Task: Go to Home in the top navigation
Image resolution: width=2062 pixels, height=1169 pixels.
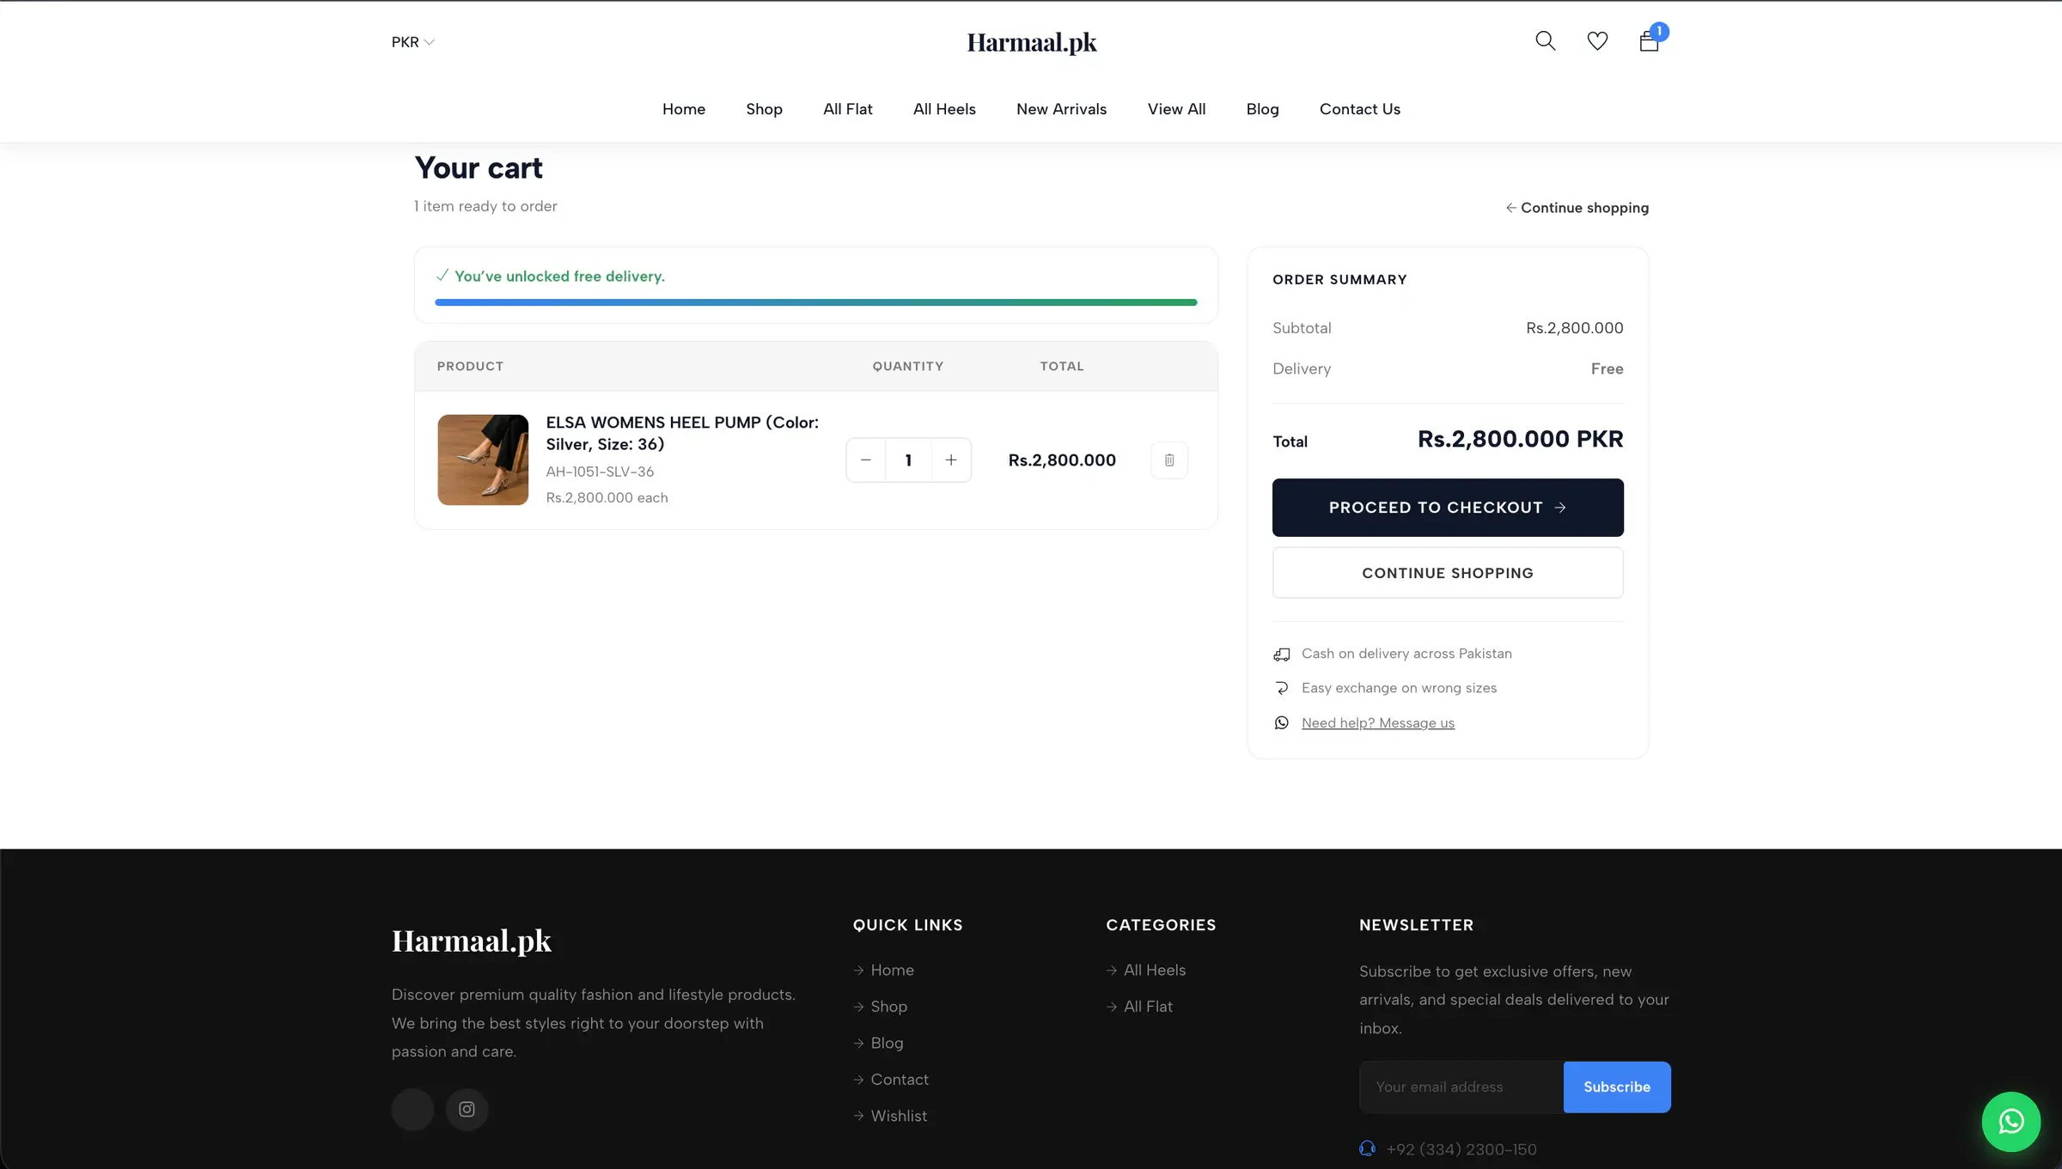Action: [x=684, y=109]
